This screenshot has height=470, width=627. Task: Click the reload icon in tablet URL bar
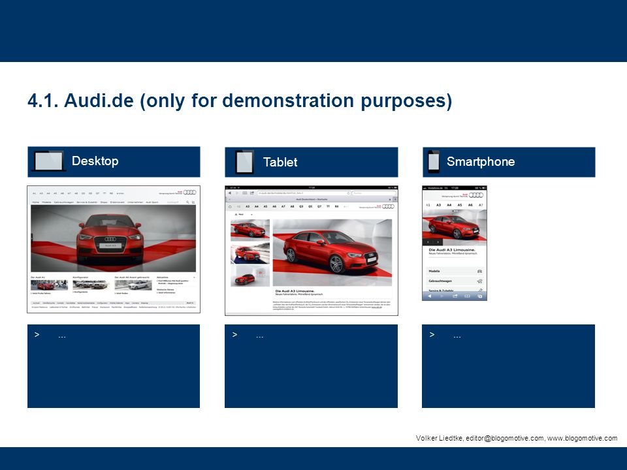(x=348, y=193)
